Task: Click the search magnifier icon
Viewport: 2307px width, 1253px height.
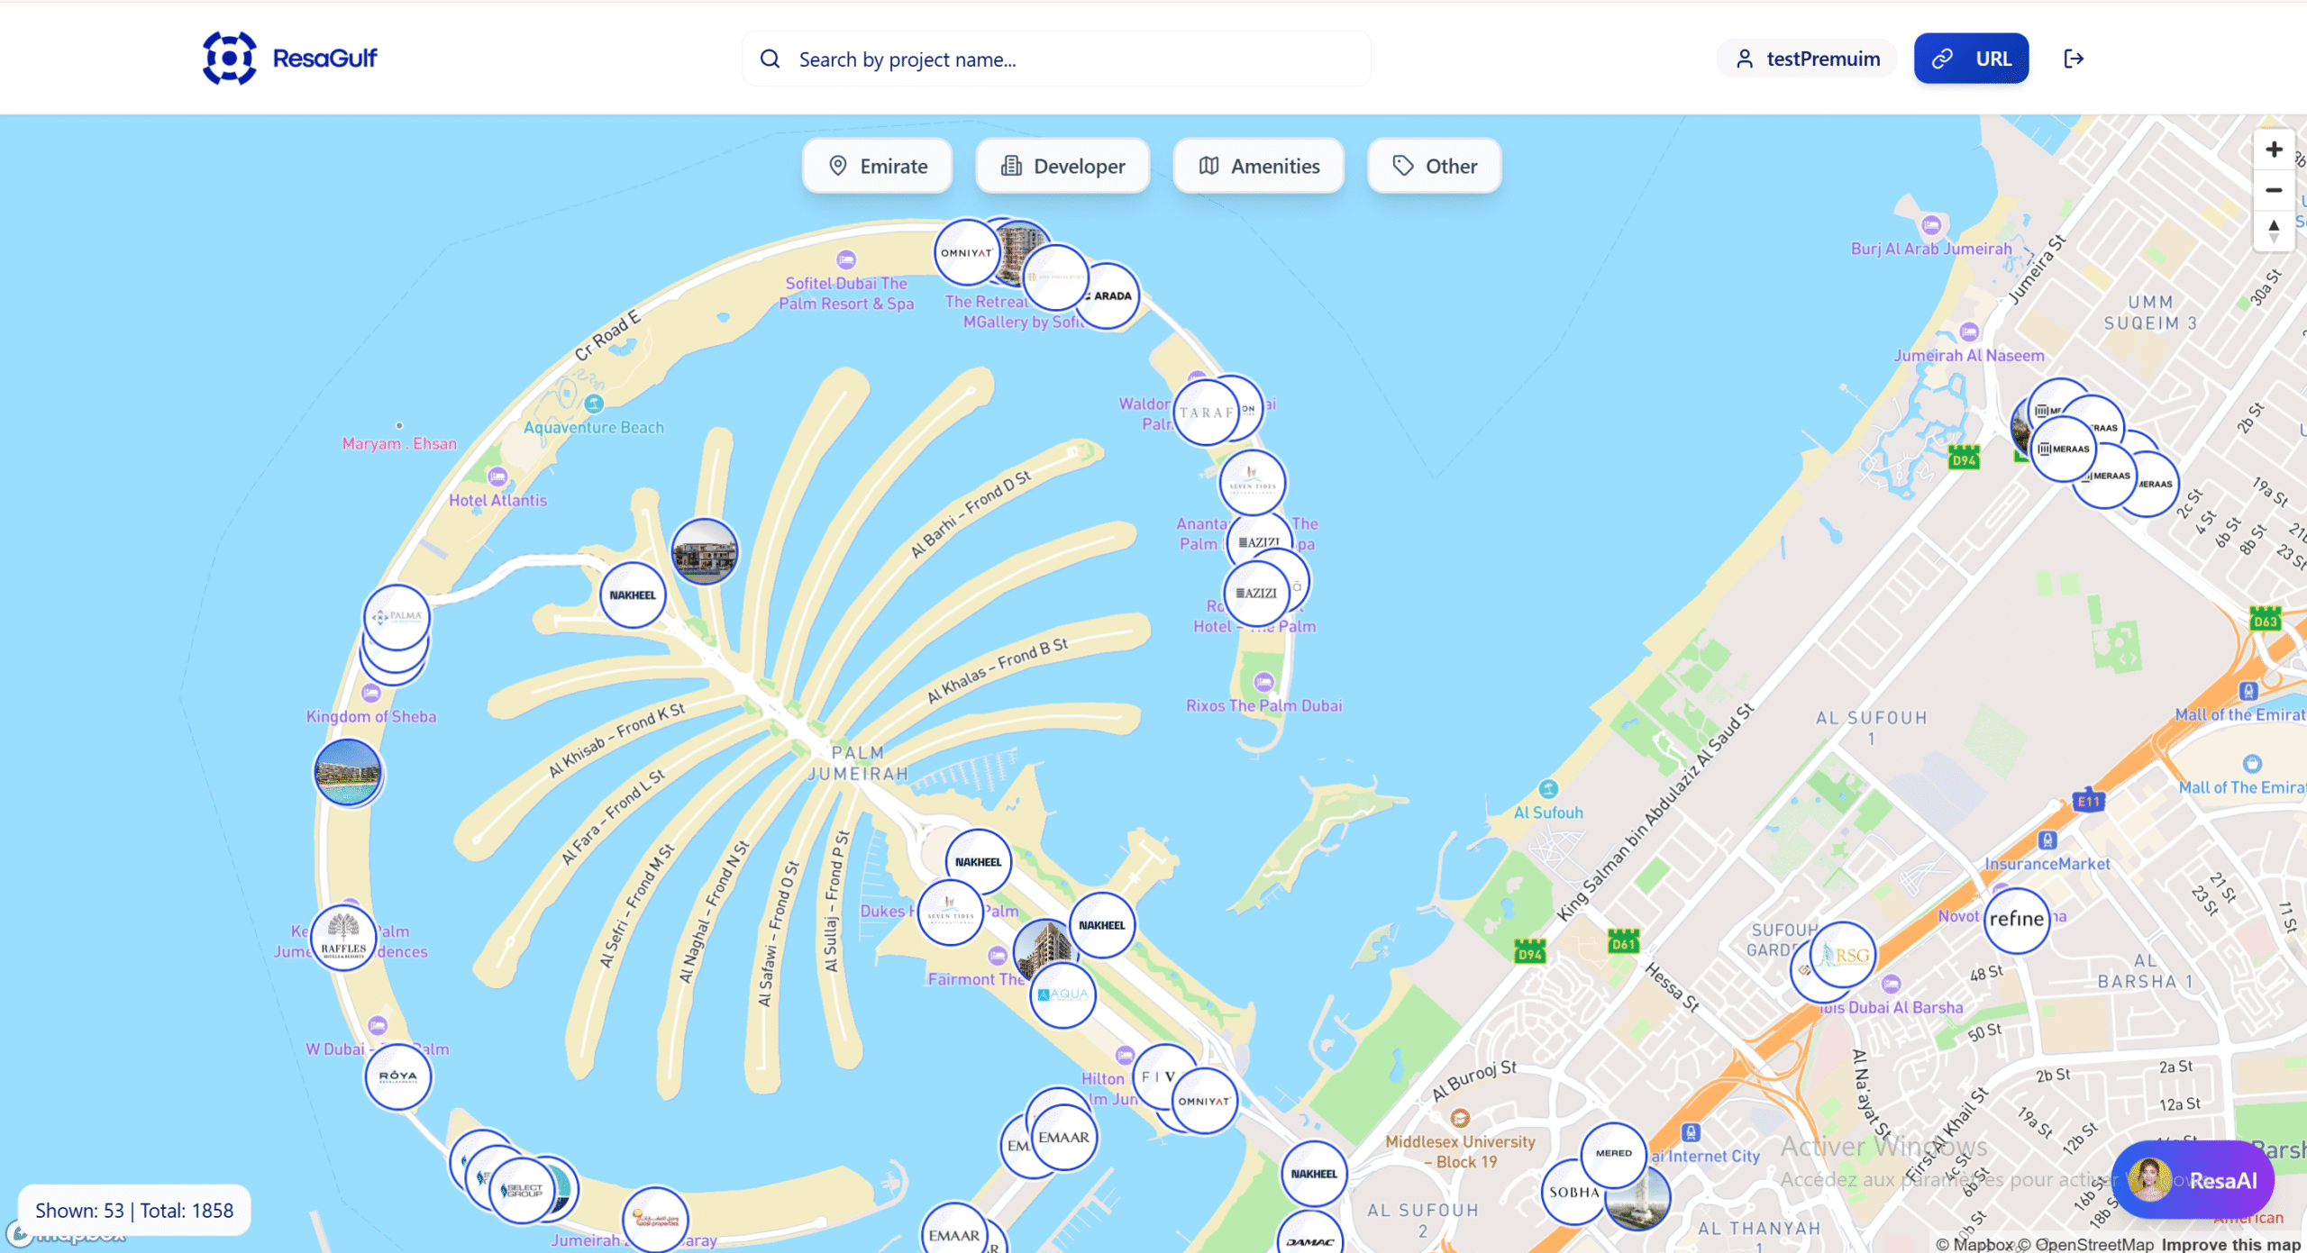Action: coord(770,59)
